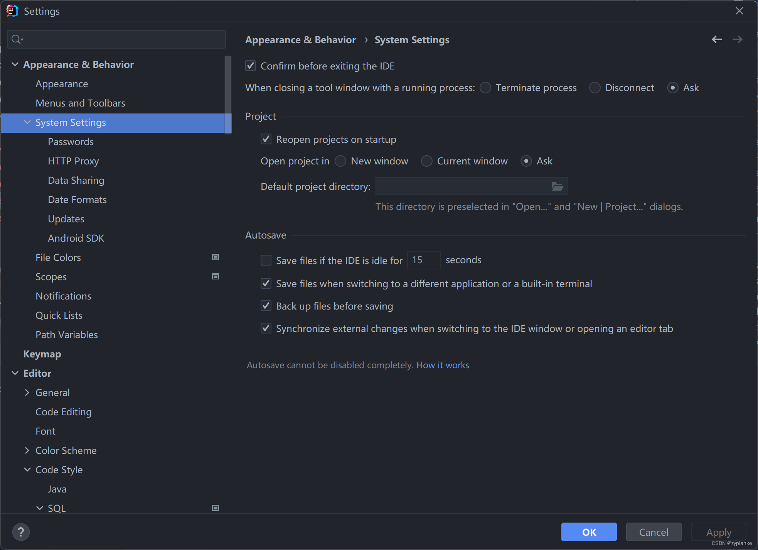Viewport: 758px width, 550px height.
Task: Click the forward navigation arrow
Action: [x=737, y=39]
